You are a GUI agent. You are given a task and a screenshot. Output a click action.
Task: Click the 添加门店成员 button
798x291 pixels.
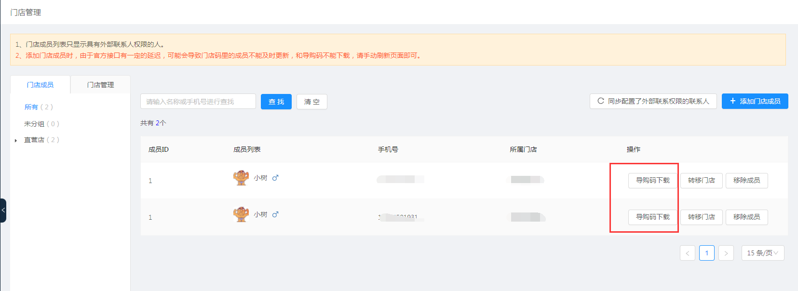755,101
